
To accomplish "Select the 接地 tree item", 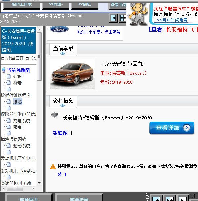I will coord(17,102).
